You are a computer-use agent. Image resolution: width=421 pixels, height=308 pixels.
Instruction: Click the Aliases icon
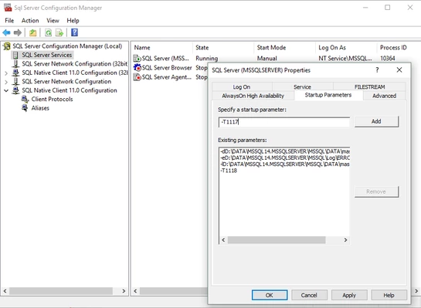pos(25,108)
